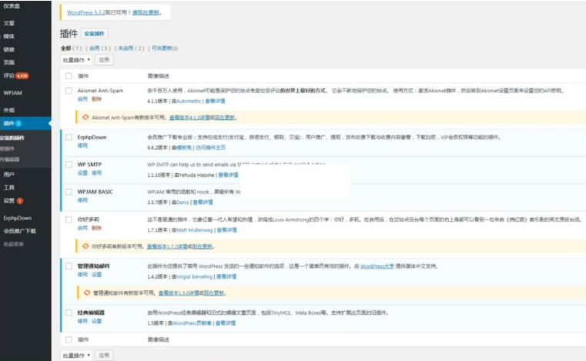Open the 管理通知邮件 设置 link

point(96,275)
